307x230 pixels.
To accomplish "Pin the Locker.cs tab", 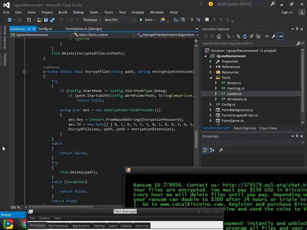I will [29, 28].
